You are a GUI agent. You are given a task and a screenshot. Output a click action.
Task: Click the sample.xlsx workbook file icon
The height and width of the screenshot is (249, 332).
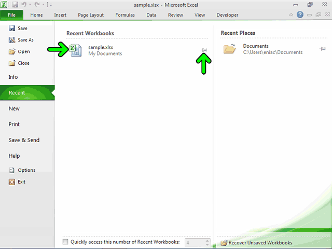pyautogui.click(x=75, y=50)
